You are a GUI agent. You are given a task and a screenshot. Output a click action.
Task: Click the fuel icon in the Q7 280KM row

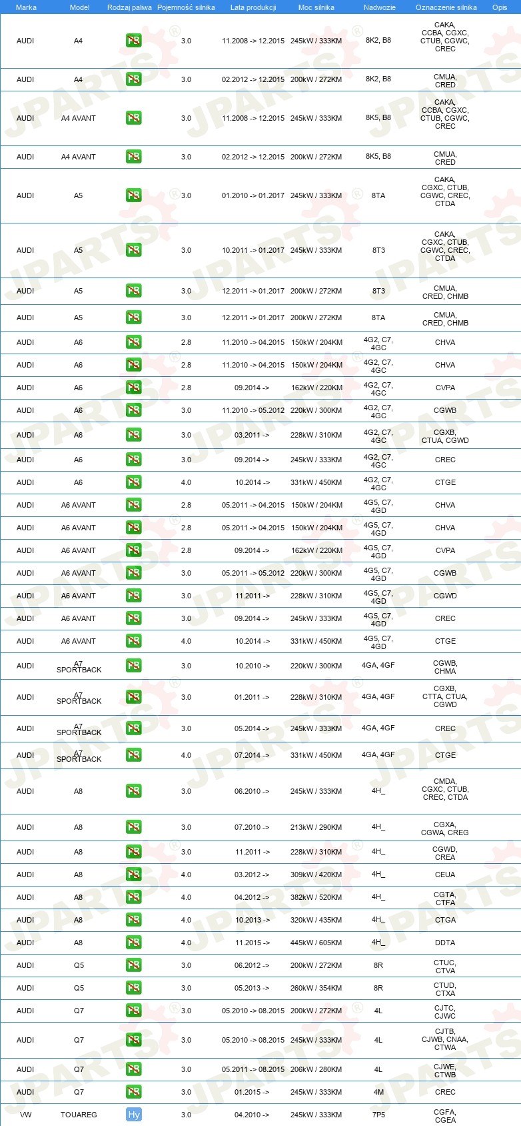coord(134,1069)
